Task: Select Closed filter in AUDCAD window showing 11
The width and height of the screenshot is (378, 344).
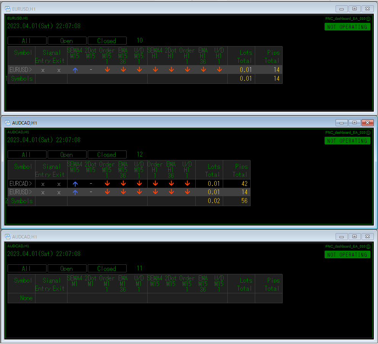Action: click(107, 269)
